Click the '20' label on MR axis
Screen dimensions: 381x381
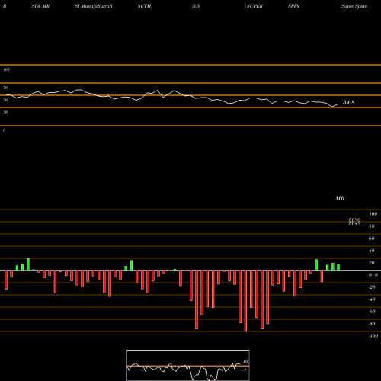click(372, 263)
